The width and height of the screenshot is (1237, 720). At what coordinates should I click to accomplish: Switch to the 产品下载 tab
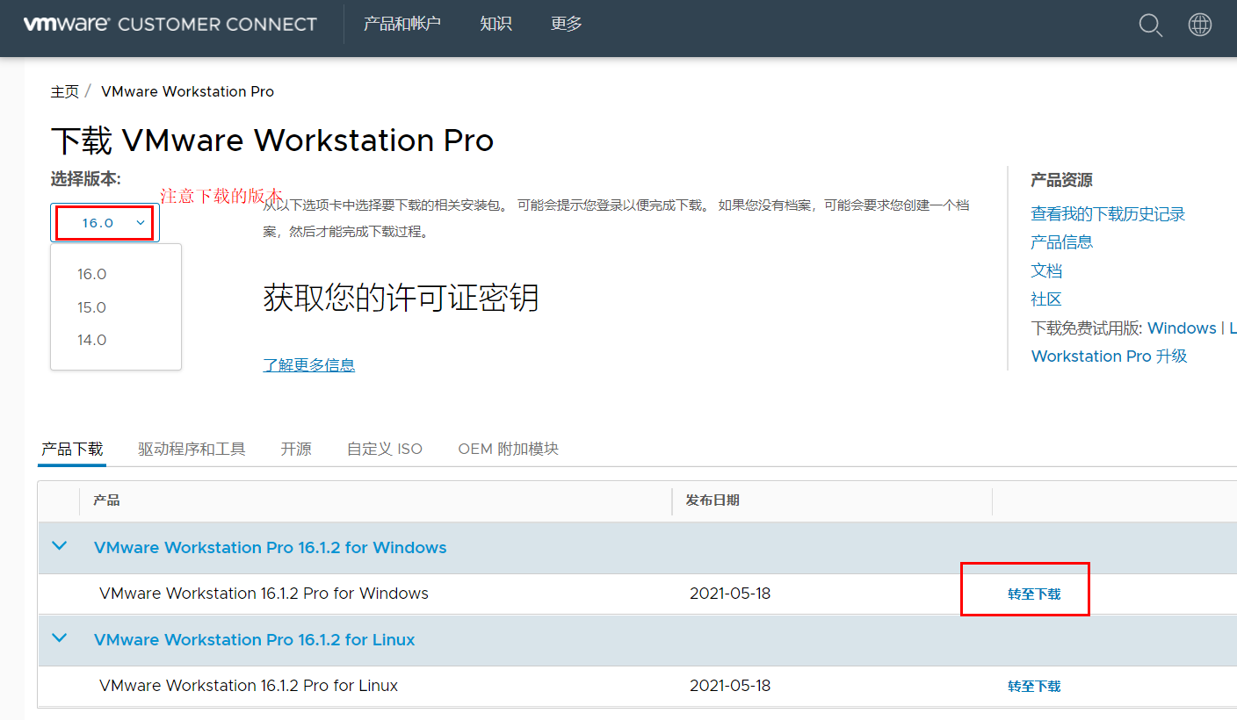click(x=72, y=449)
